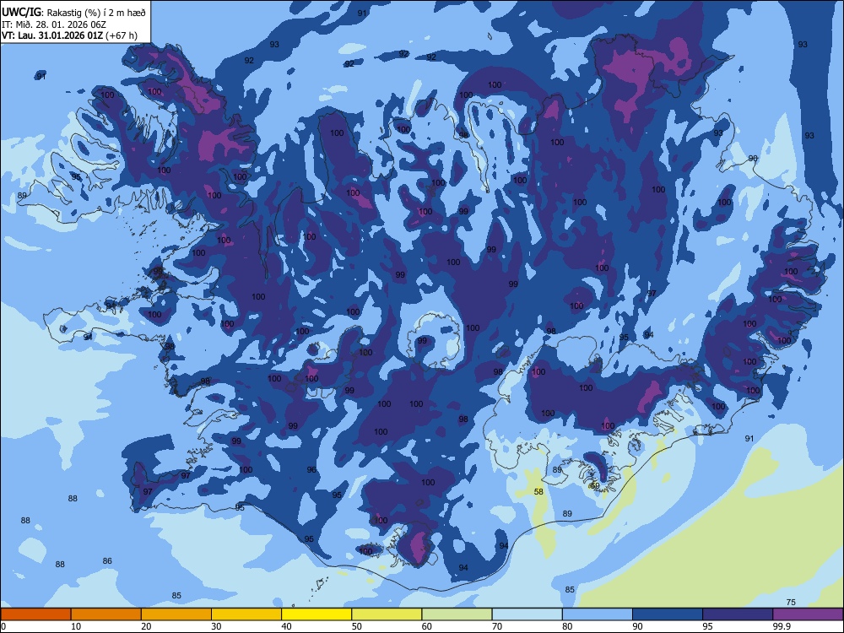Click the legend tick label '10'
844x633 pixels.
76,626
